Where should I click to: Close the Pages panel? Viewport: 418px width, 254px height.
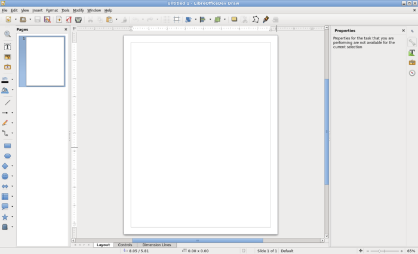click(66, 29)
